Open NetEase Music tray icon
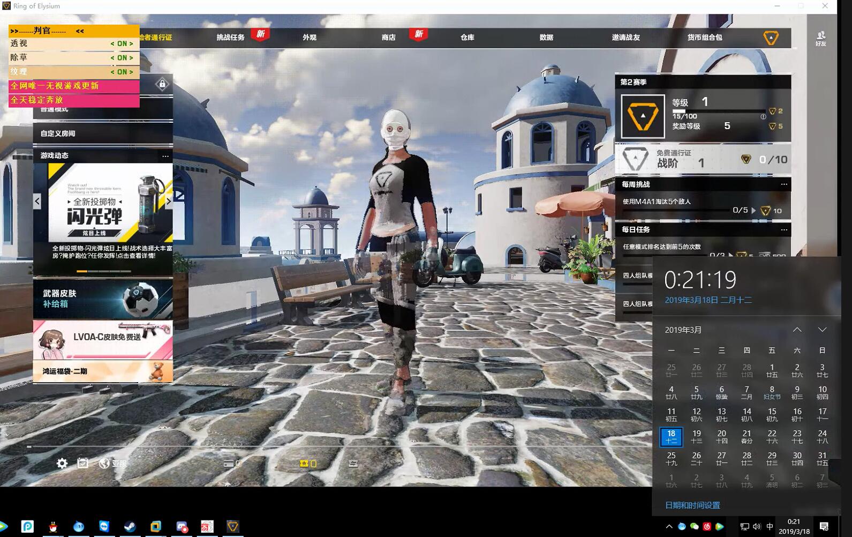The height and width of the screenshot is (537, 852). coord(707,527)
